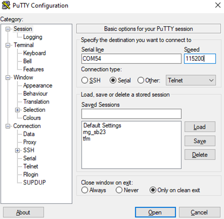The height and width of the screenshot is (219, 224).
Task: Open Serial category in tree
Action: coord(30,158)
